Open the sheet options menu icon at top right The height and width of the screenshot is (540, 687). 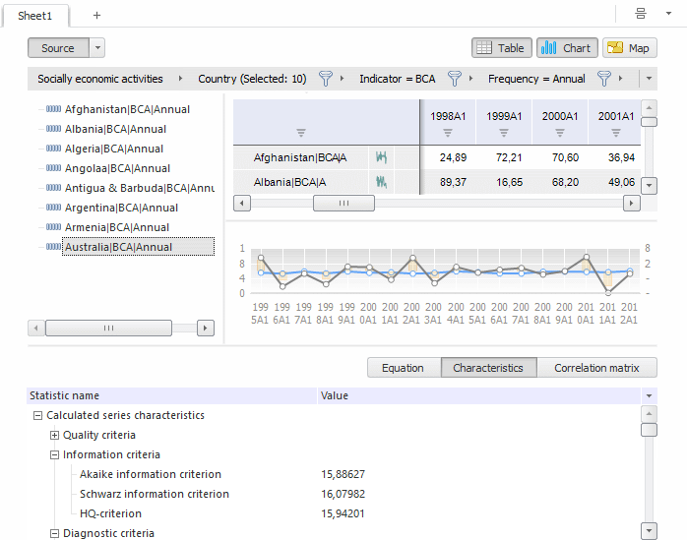(x=641, y=14)
